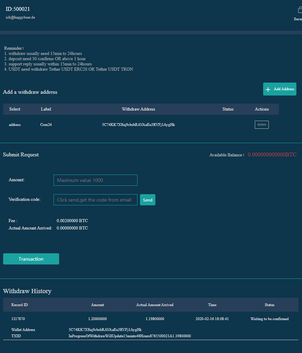The height and width of the screenshot is (353, 302).
Task: Click the "Waiting to be confirmed" status
Action: coord(269,319)
